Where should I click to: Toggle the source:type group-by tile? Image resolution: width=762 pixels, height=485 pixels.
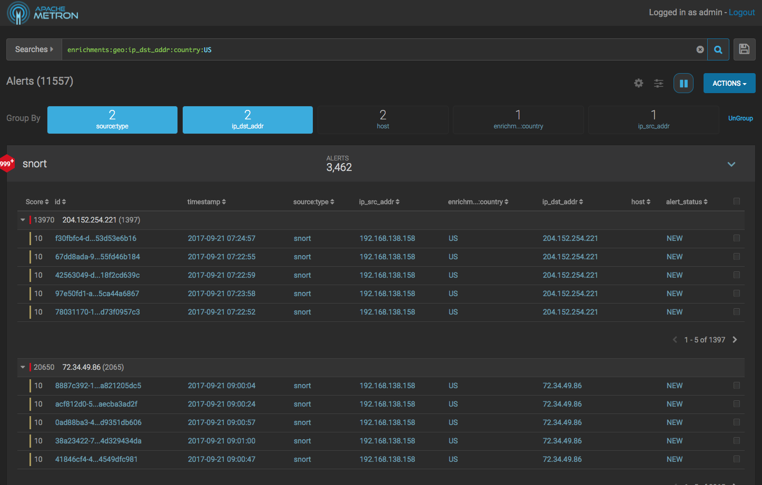point(112,120)
